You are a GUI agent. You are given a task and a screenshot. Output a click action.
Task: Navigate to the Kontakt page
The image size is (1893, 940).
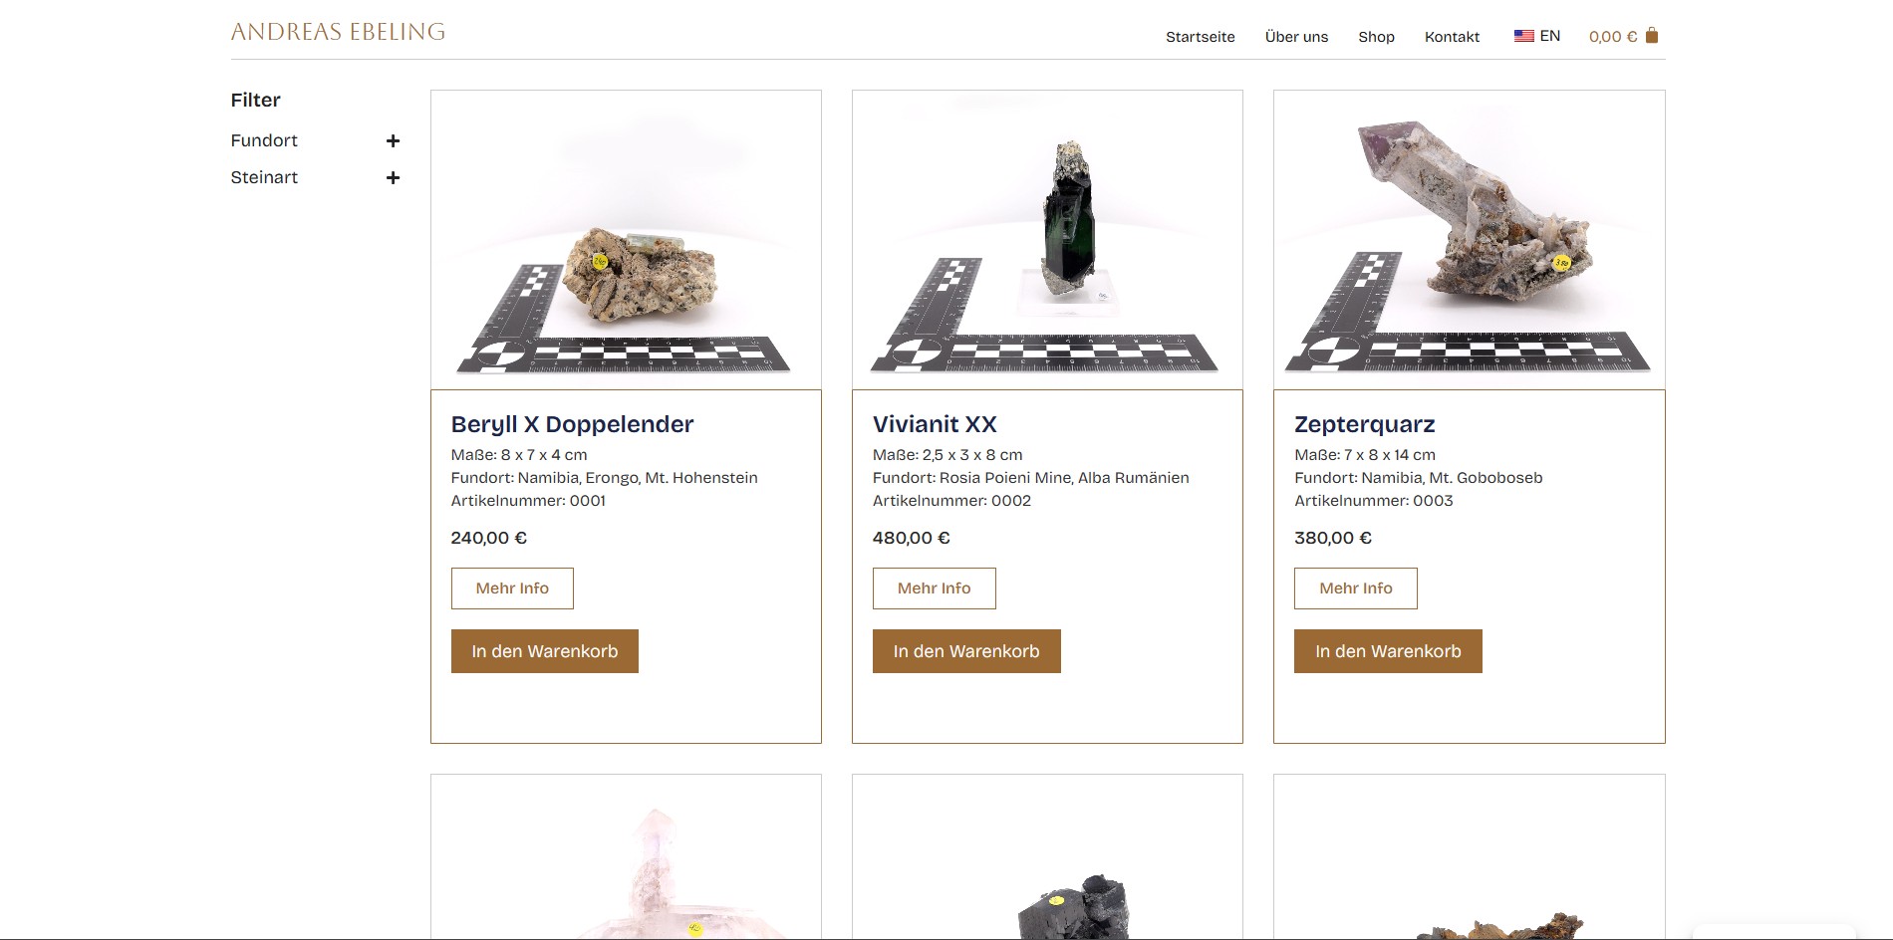[1452, 37]
